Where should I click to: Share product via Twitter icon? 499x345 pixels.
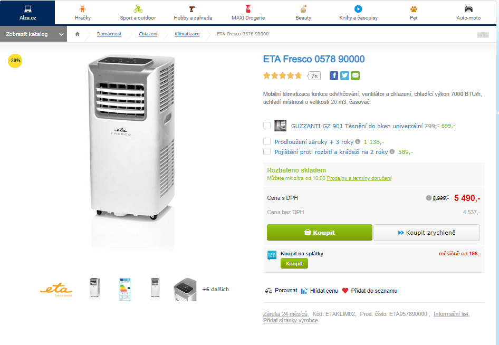pyautogui.click(x=344, y=76)
